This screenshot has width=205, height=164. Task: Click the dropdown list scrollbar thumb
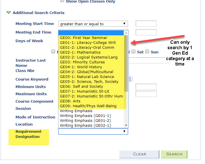point(126,63)
